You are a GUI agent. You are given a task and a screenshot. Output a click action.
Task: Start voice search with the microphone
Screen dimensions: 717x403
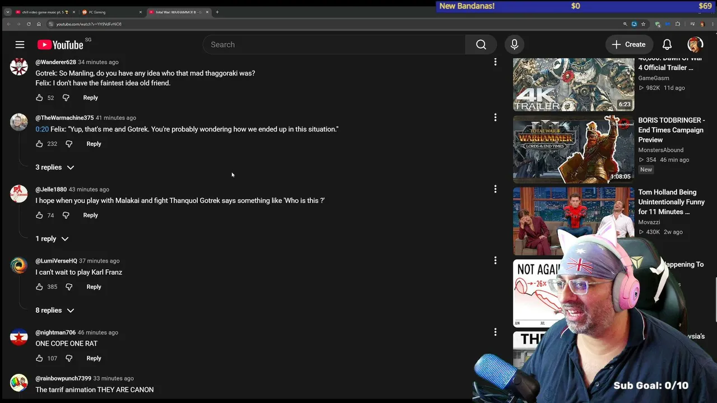(514, 45)
